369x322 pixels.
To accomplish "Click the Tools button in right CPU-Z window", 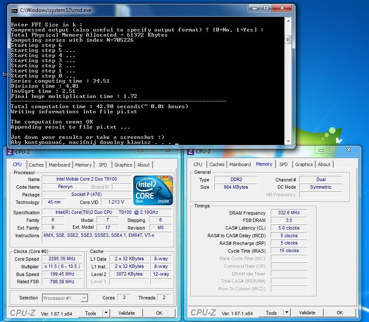I will point(271,313).
